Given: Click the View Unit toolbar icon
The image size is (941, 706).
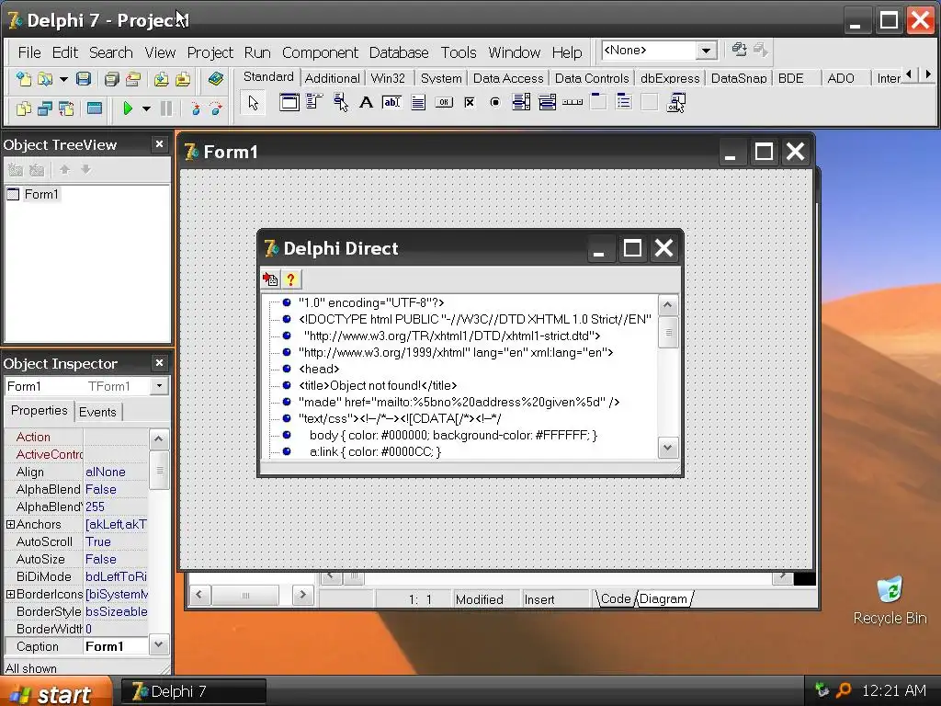Looking at the screenshot, I should point(23,108).
